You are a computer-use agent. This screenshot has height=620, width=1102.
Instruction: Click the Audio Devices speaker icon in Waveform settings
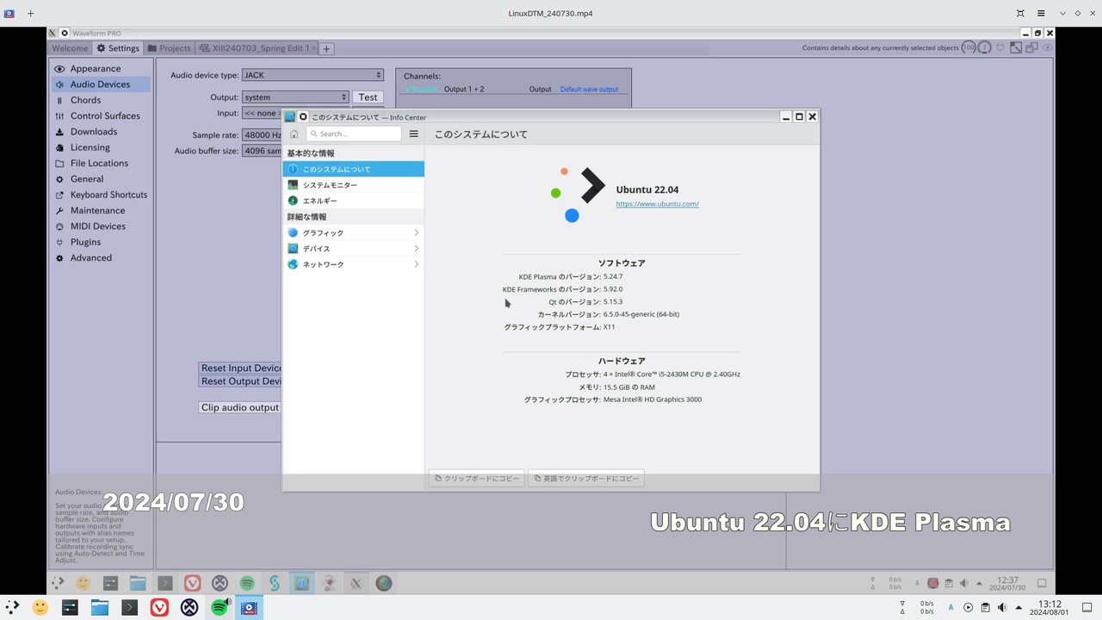(60, 84)
